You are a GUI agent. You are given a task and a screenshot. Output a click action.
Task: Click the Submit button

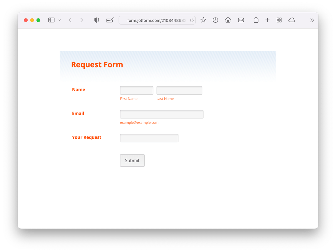(x=132, y=160)
